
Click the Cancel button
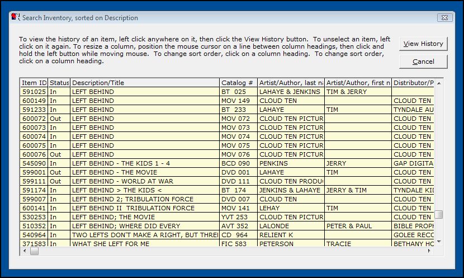[x=423, y=62]
